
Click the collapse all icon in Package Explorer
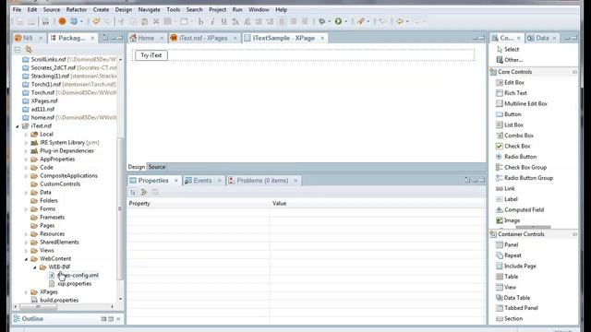point(18,49)
